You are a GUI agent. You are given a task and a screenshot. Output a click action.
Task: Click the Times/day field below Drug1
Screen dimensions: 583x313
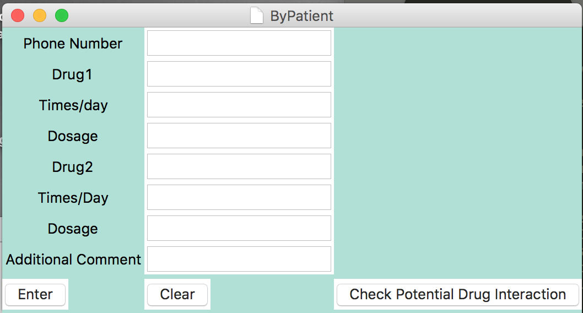(239, 105)
